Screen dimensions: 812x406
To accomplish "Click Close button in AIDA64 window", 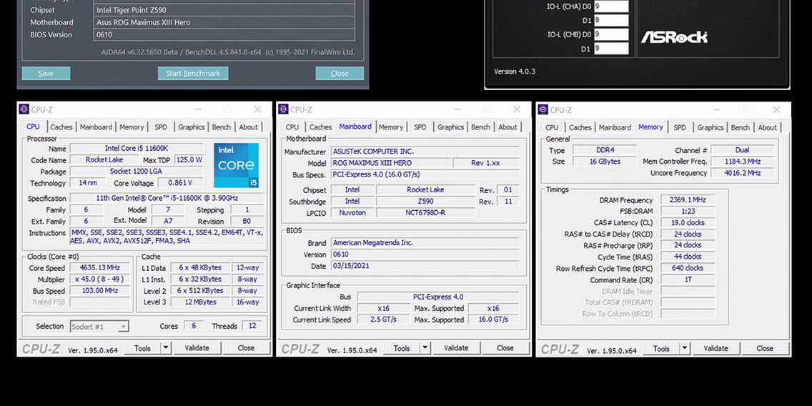I will (x=340, y=73).
